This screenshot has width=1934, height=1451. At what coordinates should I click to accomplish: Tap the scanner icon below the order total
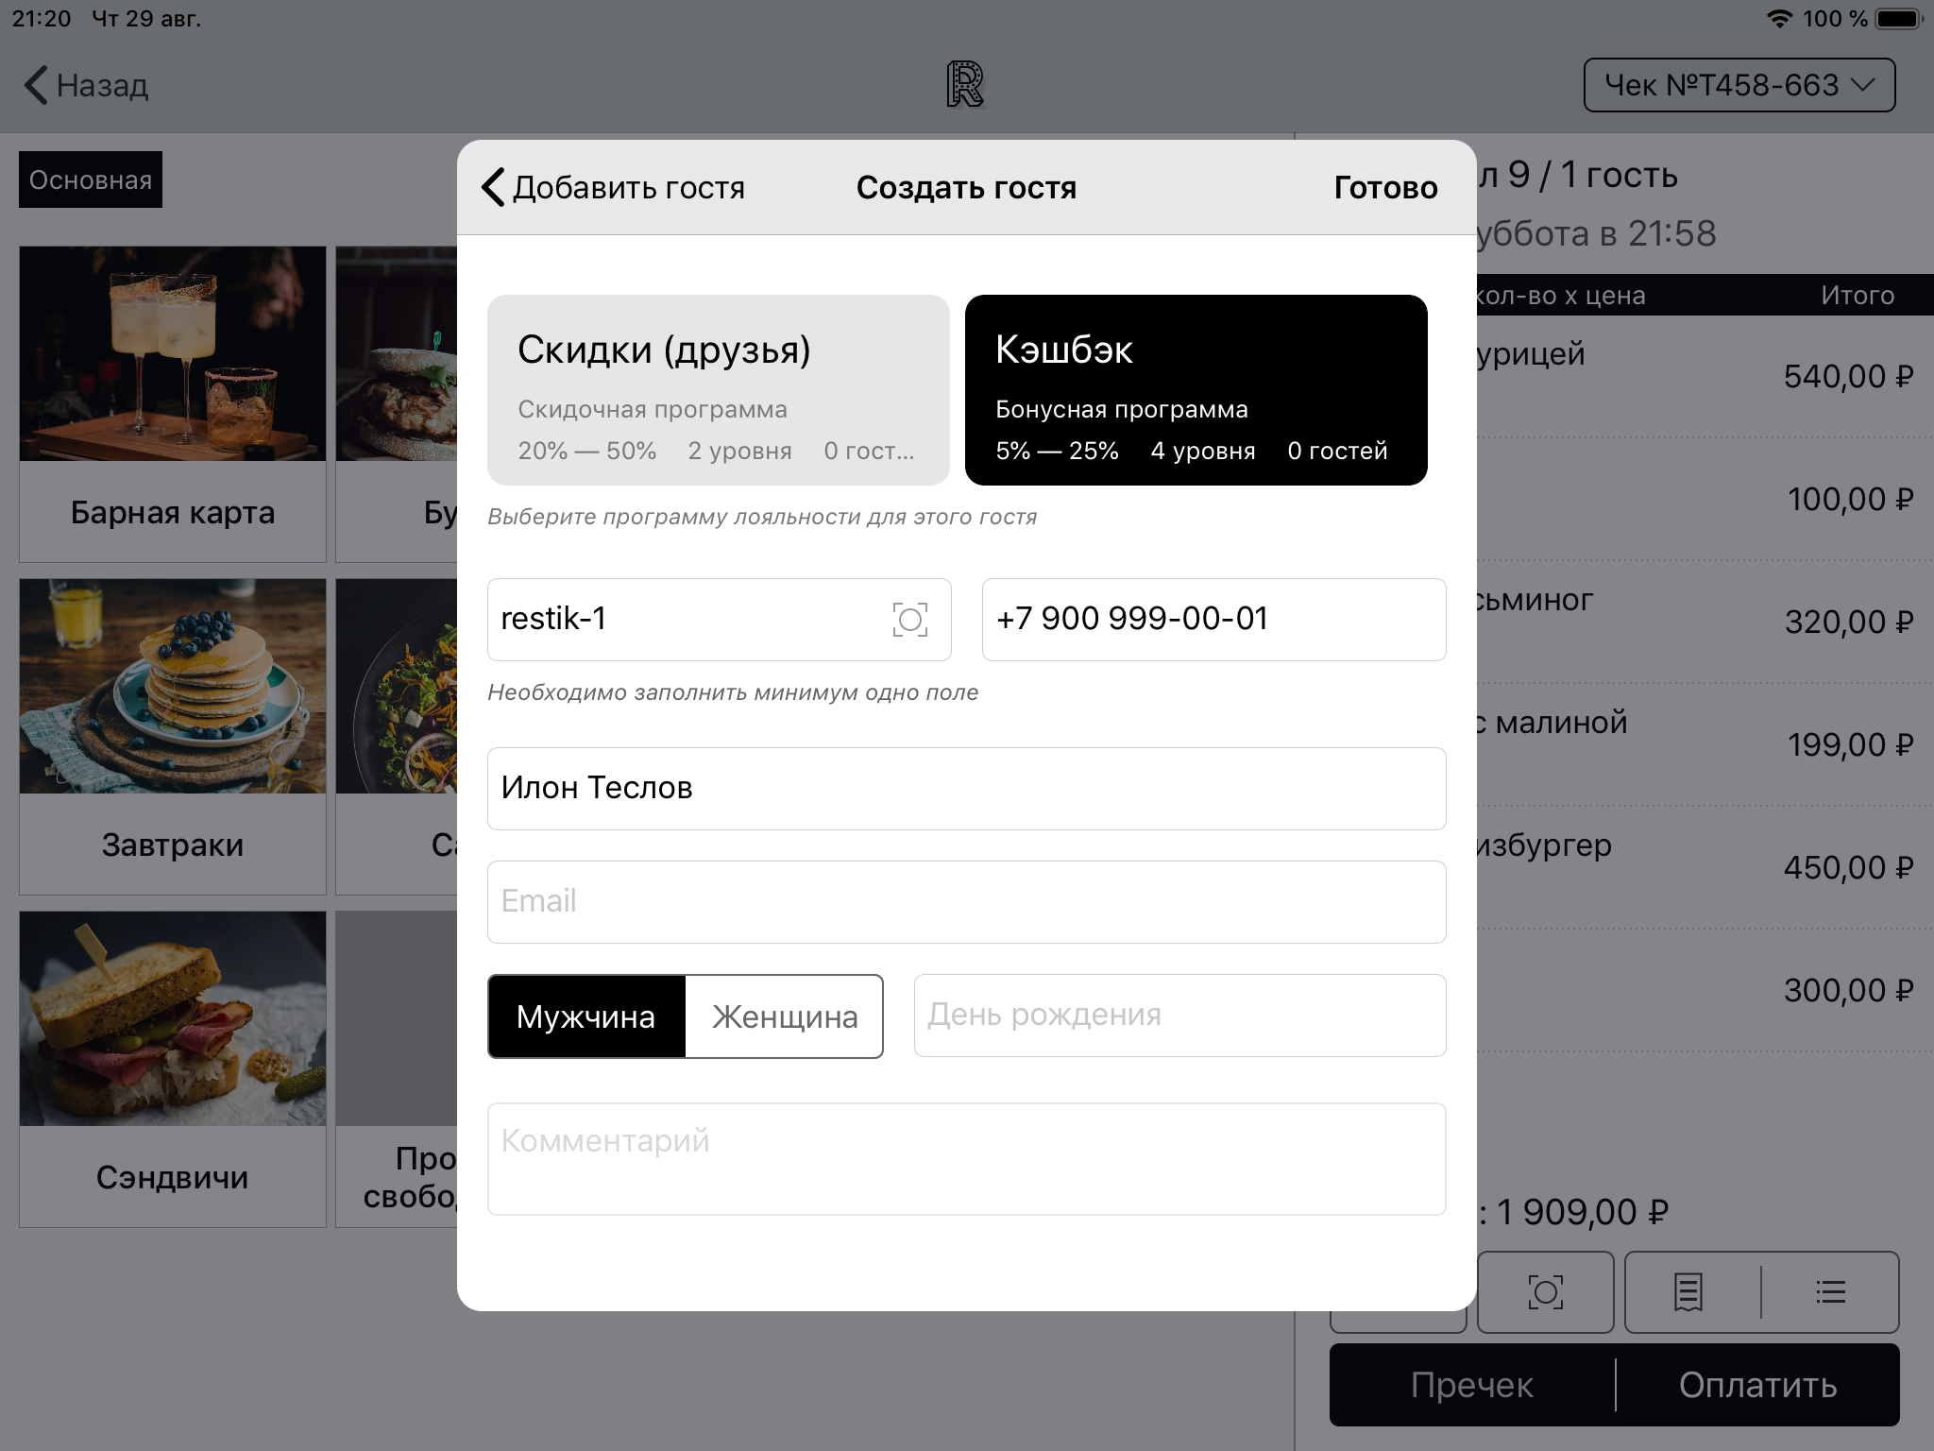click(x=1545, y=1291)
